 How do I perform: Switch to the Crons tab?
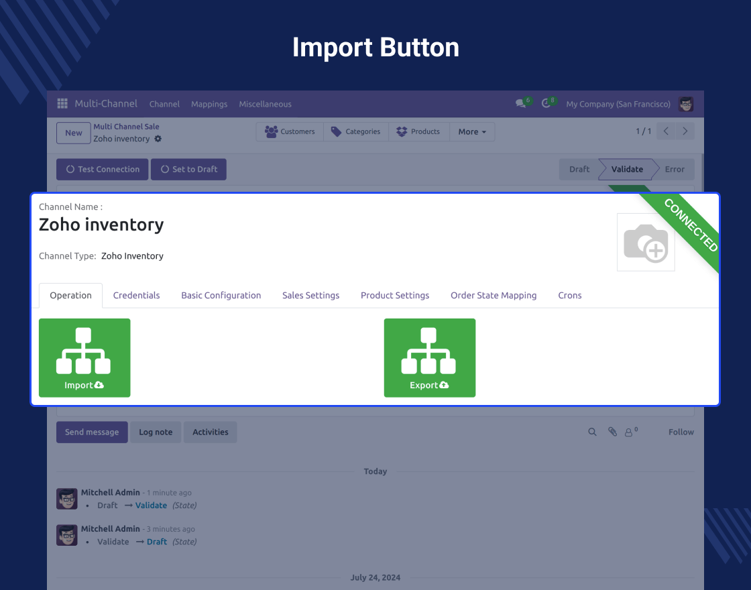[x=569, y=296]
